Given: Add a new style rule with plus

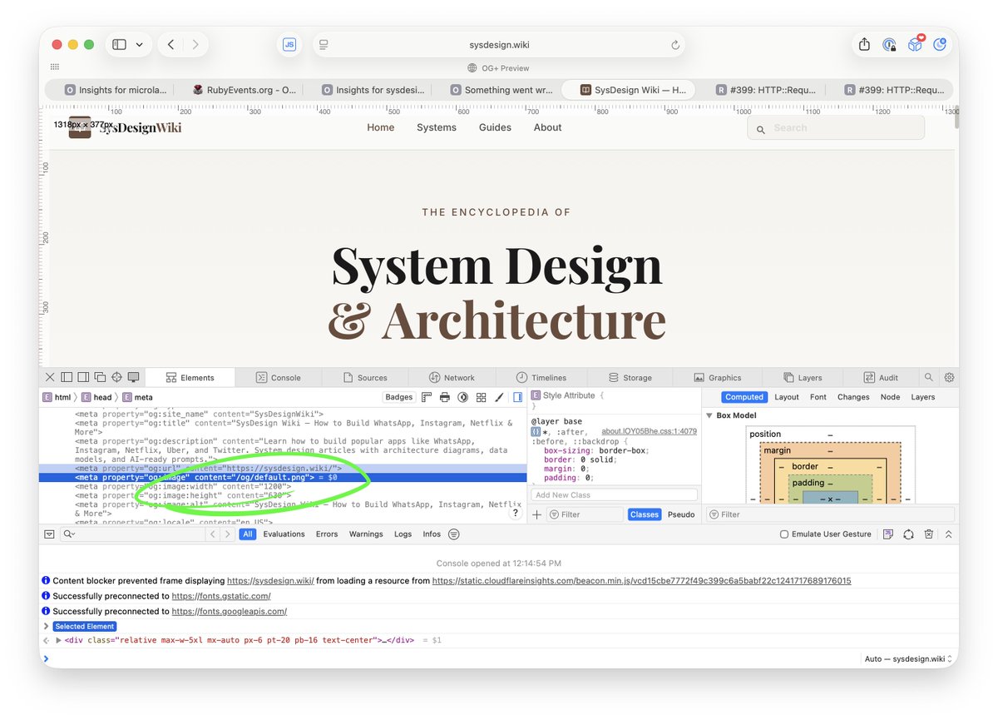Looking at the screenshot, I should pos(536,514).
